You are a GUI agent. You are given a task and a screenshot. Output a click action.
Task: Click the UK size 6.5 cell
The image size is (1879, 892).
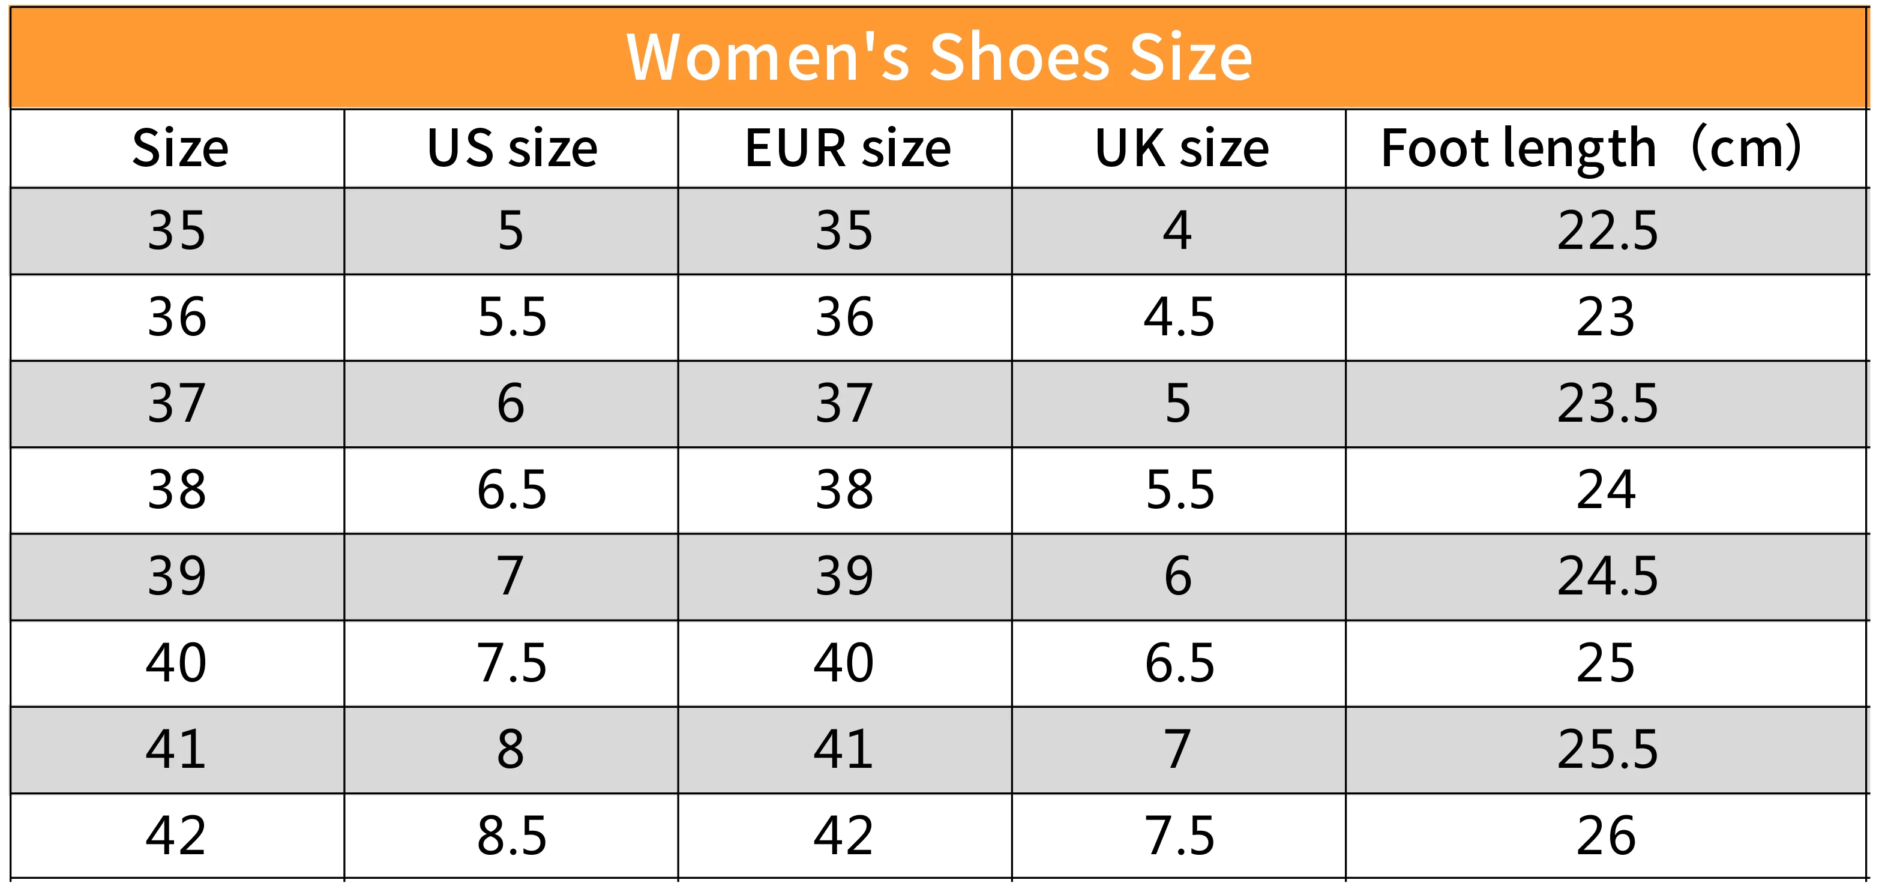1179,663
